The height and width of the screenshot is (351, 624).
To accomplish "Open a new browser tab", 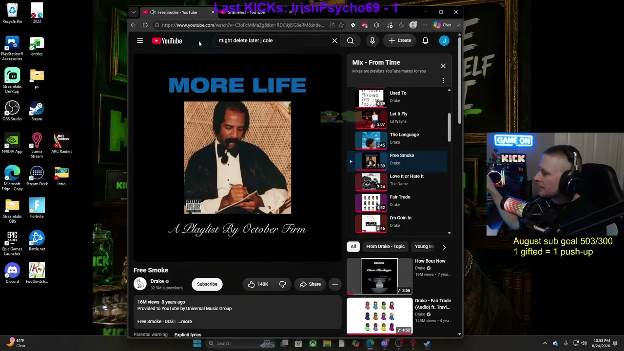I will 302,12.
